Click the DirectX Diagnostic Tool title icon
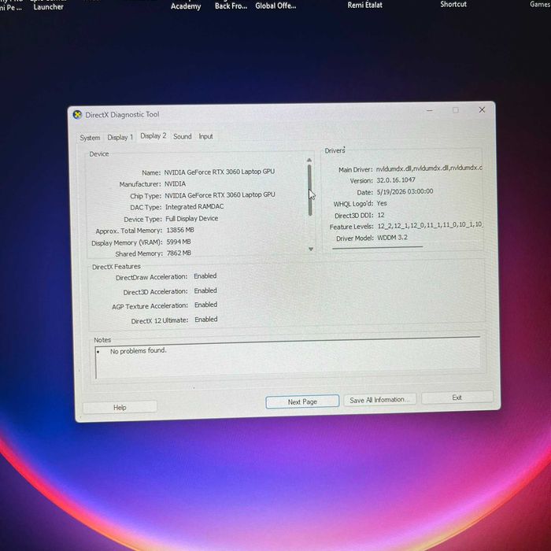551x551 pixels. [x=77, y=115]
